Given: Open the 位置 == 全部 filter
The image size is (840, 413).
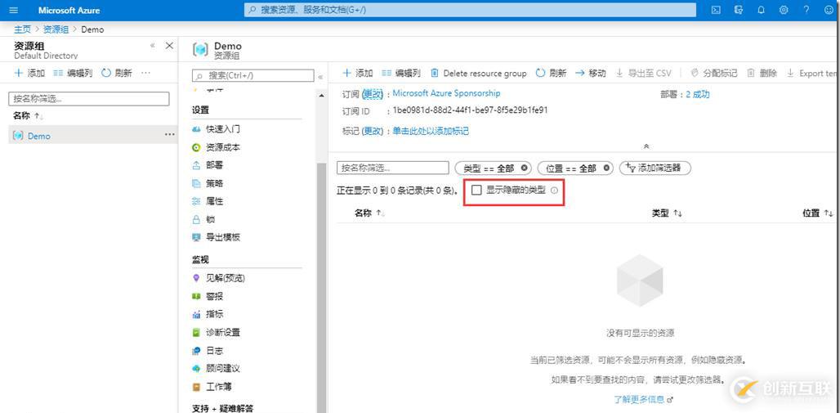Looking at the screenshot, I should (x=570, y=168).
